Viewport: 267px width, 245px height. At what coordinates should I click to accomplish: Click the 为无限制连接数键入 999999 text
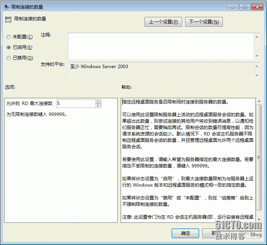[37, 114]
